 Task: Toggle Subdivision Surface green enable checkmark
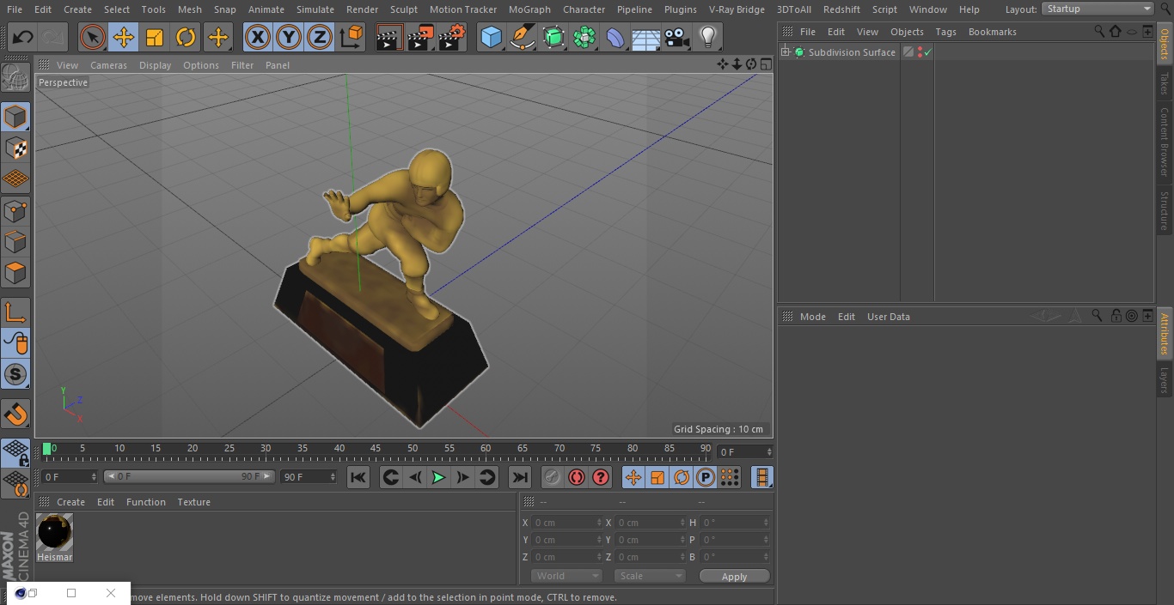click(x=928, y=52)
